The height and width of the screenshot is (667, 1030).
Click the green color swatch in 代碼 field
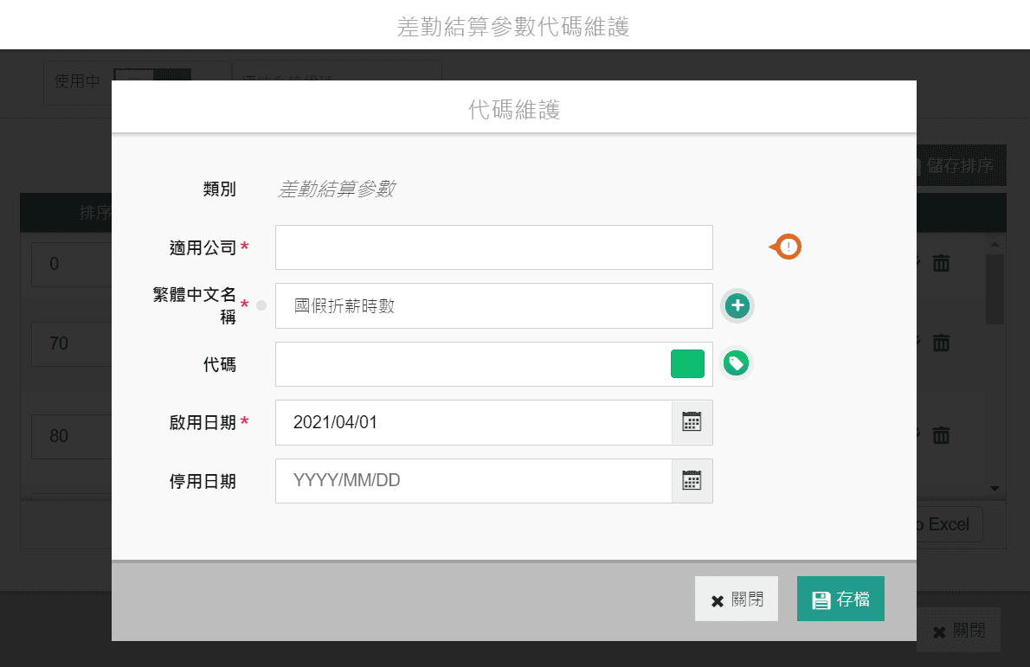[687, 364]
